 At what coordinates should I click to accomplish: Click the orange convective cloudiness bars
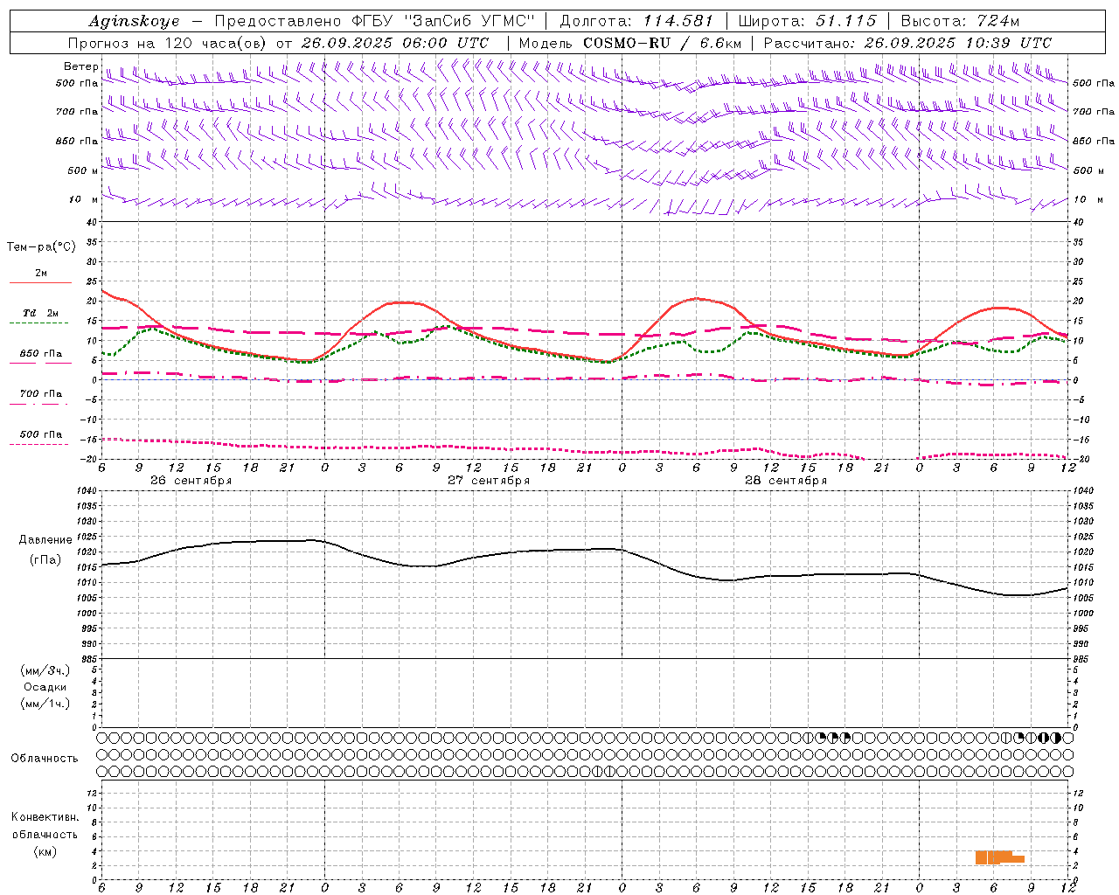pyautogui.click(x=999, y=857)
